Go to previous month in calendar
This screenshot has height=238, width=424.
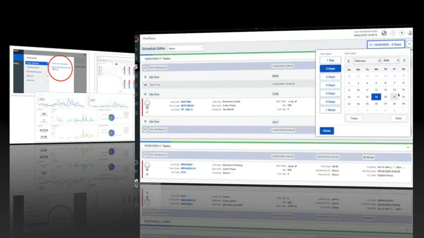coord(348,61)
